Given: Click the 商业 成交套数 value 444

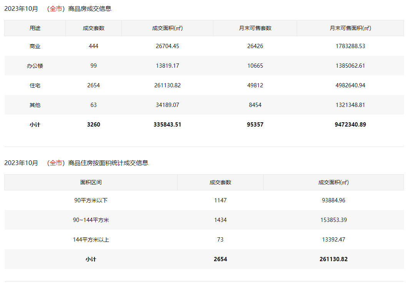Looking at the screenshot, I should point(93,46).
